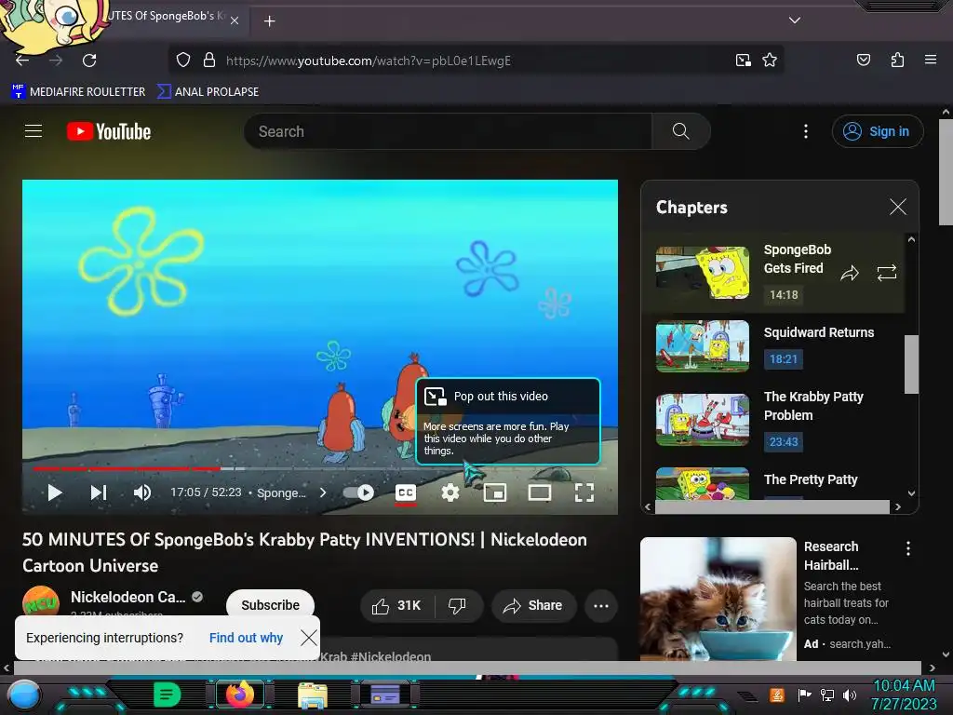This screenshot has height=715, width=953.
Task: Click the search magnifier button
Action: 680,131
